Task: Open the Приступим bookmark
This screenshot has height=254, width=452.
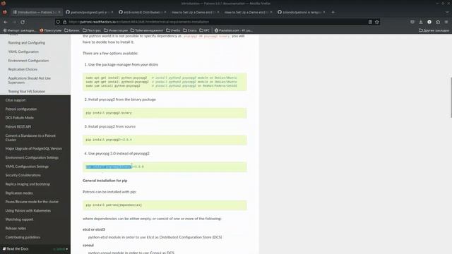Action: tap(50, 30)
